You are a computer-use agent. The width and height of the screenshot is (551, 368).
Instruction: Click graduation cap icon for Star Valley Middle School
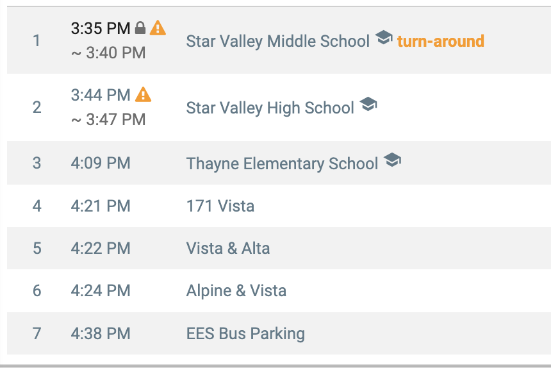384,37
